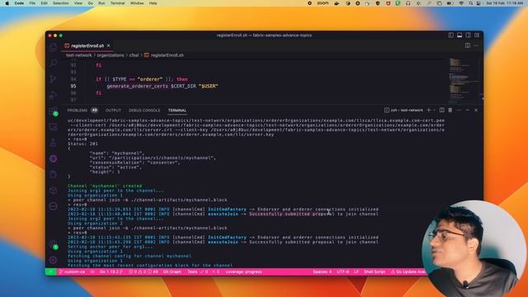This screenshot has height=297, width=528.
Task: Open Go 1.19.2 version selector
Action: click(x=111, y=271)
